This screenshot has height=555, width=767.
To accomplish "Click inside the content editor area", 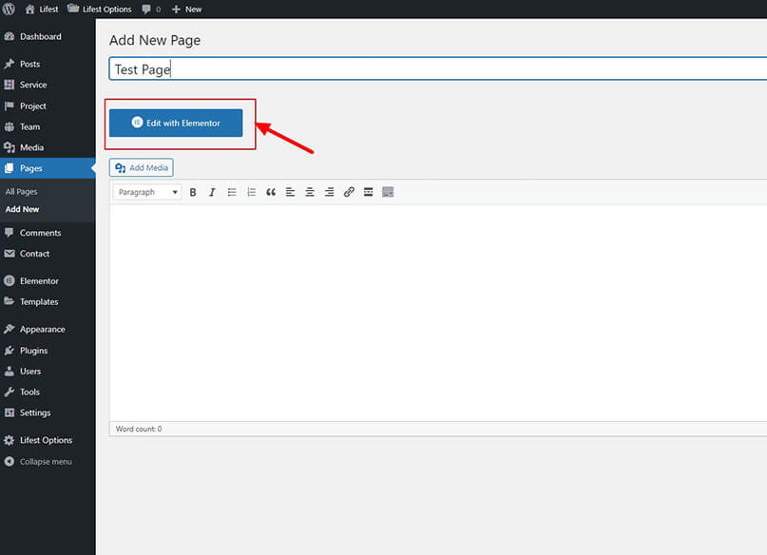I will coord(438,313).
